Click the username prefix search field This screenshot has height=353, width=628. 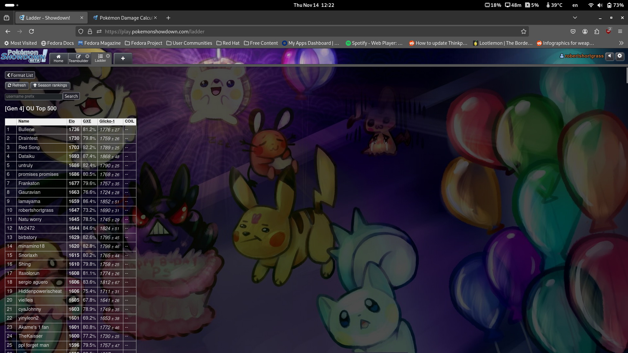pyautogui.click(x=33, y=96)
